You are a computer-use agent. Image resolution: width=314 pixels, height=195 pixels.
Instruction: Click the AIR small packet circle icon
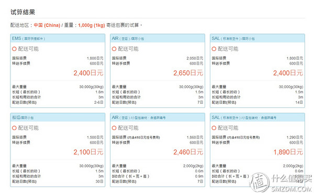point(114,128)
